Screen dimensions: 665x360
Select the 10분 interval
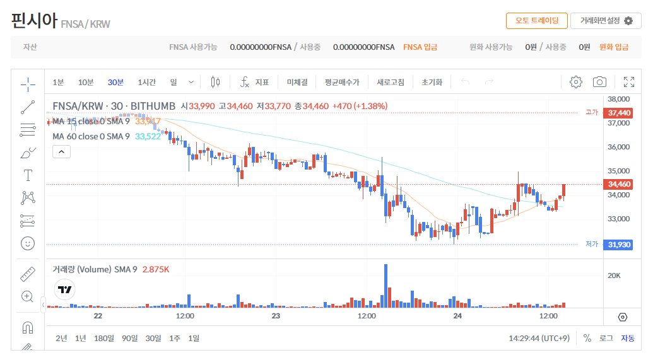pyautogui.click(x=86, y=82)
